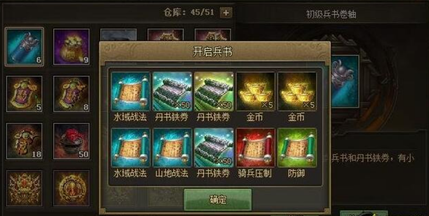Select red drum item with count 50
The height and width of the screenshot is (216, 429).
point(71,141)
